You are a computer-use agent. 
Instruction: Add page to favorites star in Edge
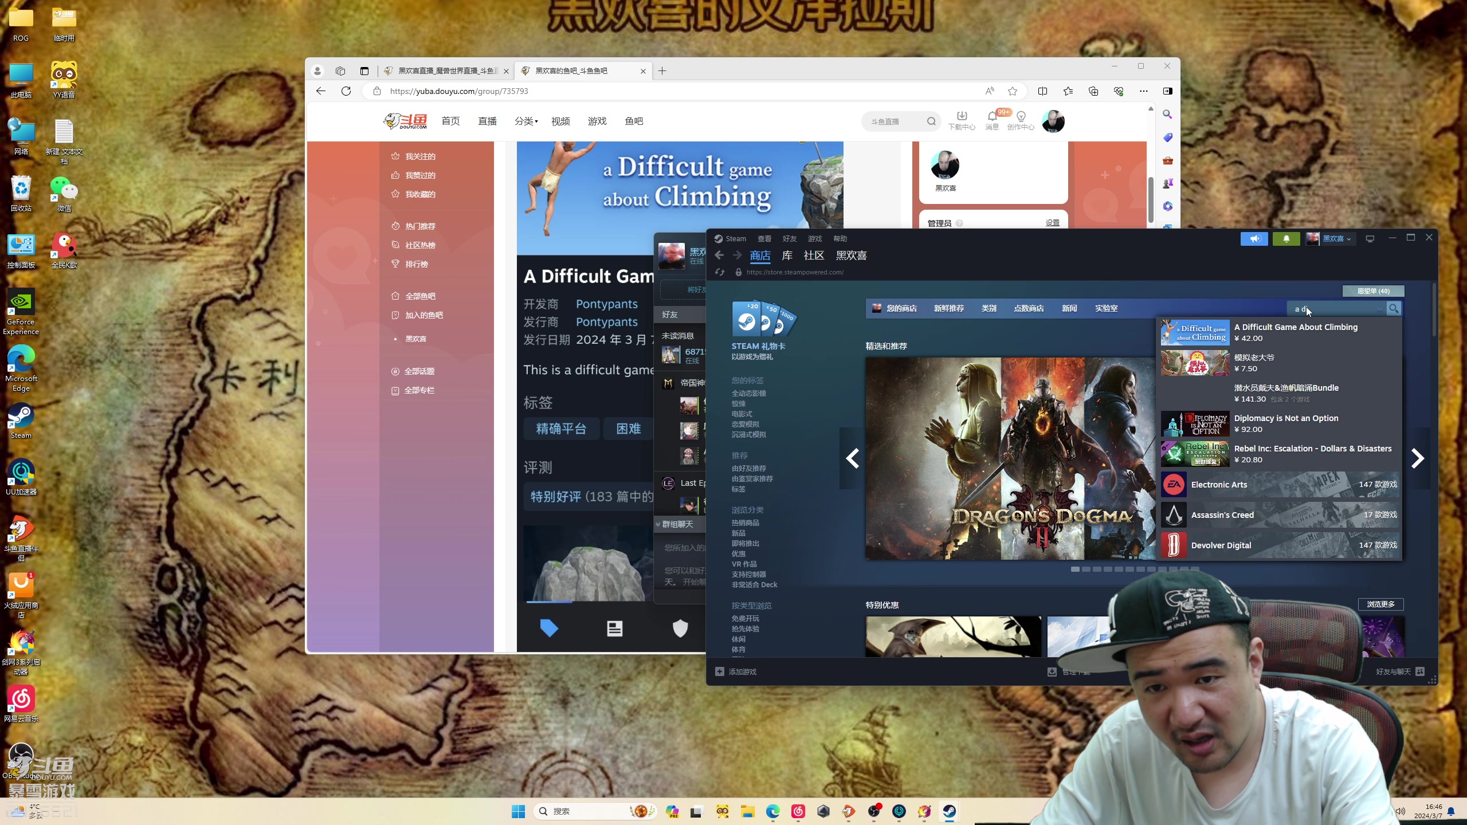click(x=1013, y=91)
